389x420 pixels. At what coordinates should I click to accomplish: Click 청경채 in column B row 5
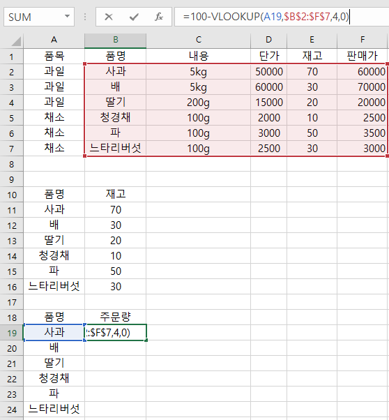tap(116, 118)
